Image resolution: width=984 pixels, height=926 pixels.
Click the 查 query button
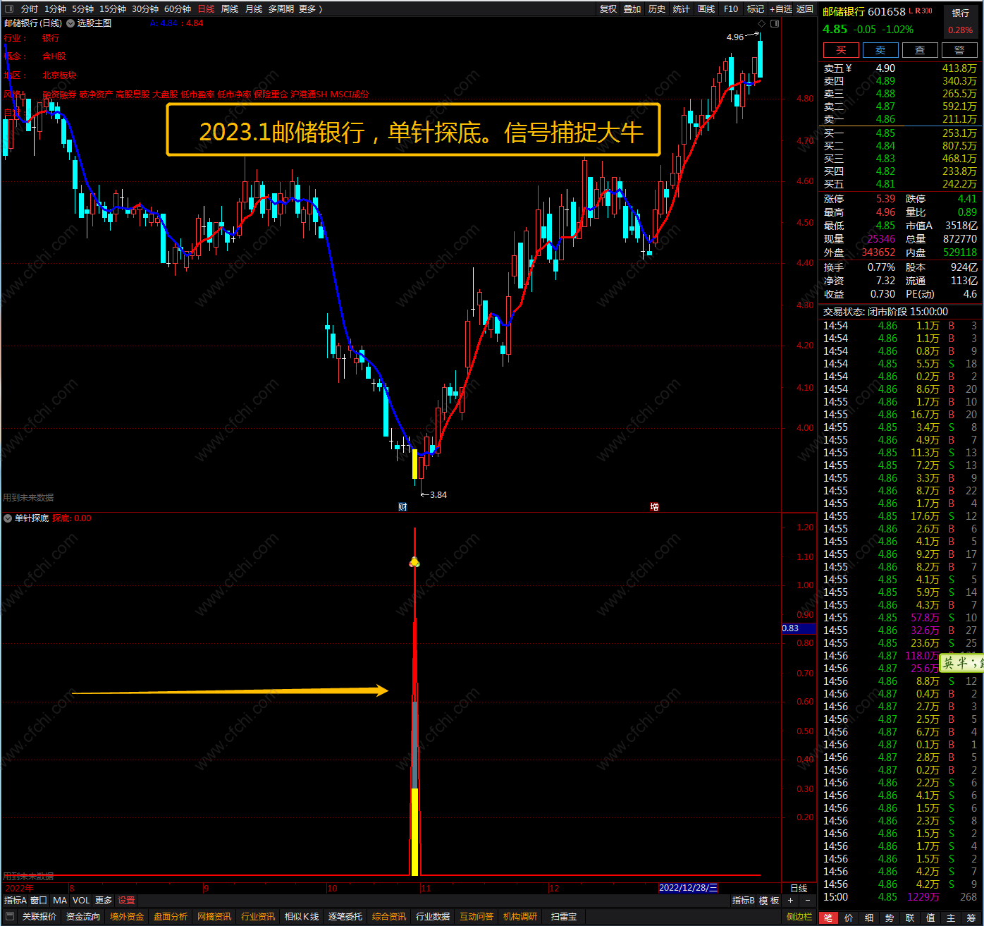coord(920,50)
